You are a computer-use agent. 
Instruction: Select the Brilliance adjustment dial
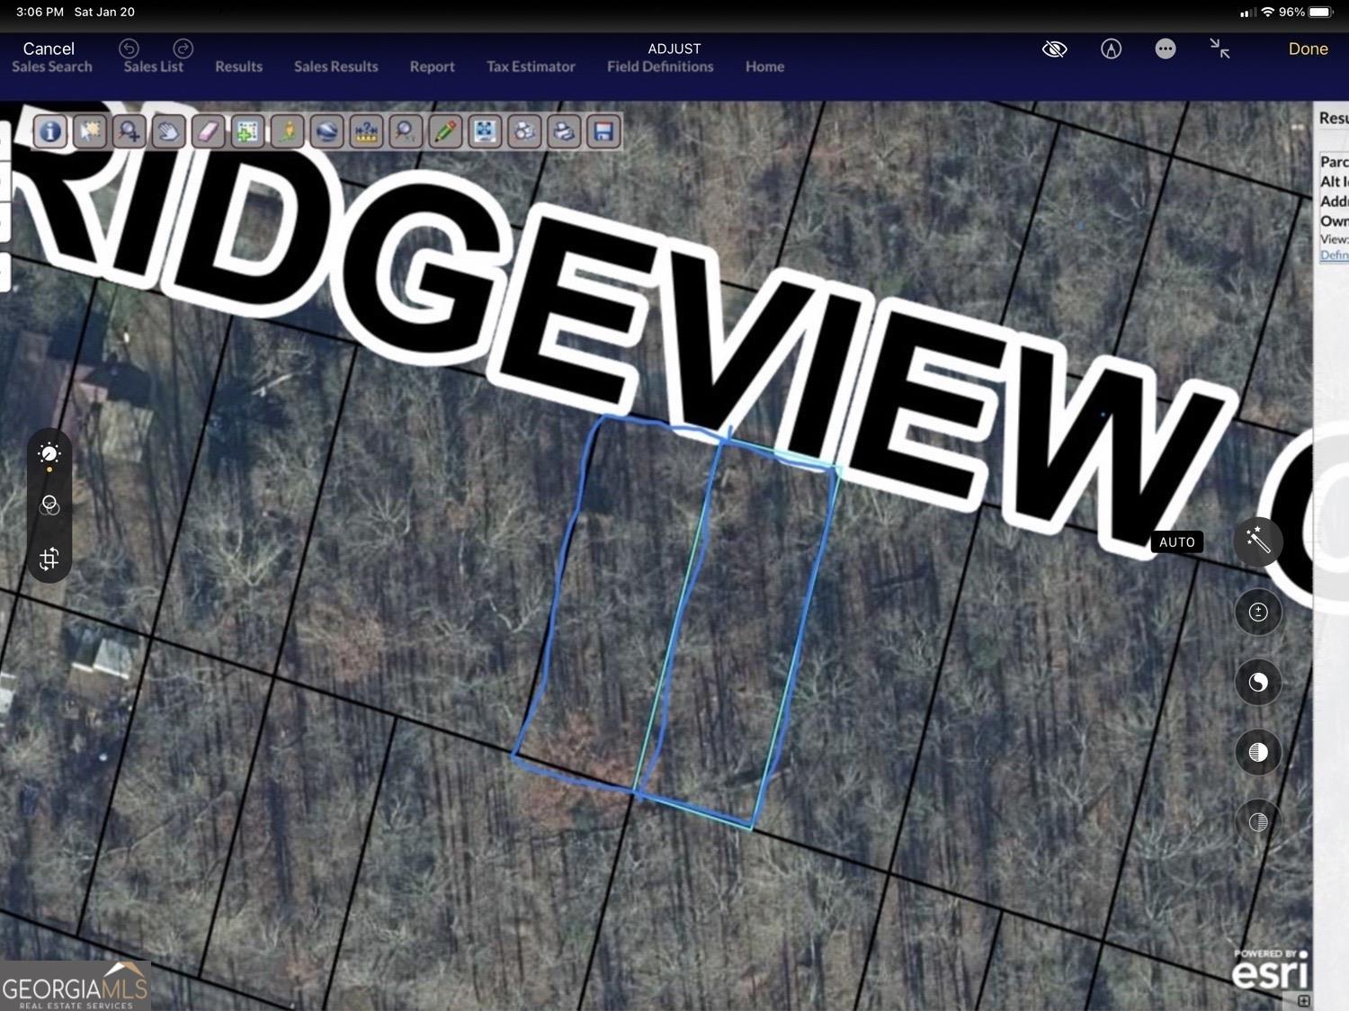coord(1258,682)
